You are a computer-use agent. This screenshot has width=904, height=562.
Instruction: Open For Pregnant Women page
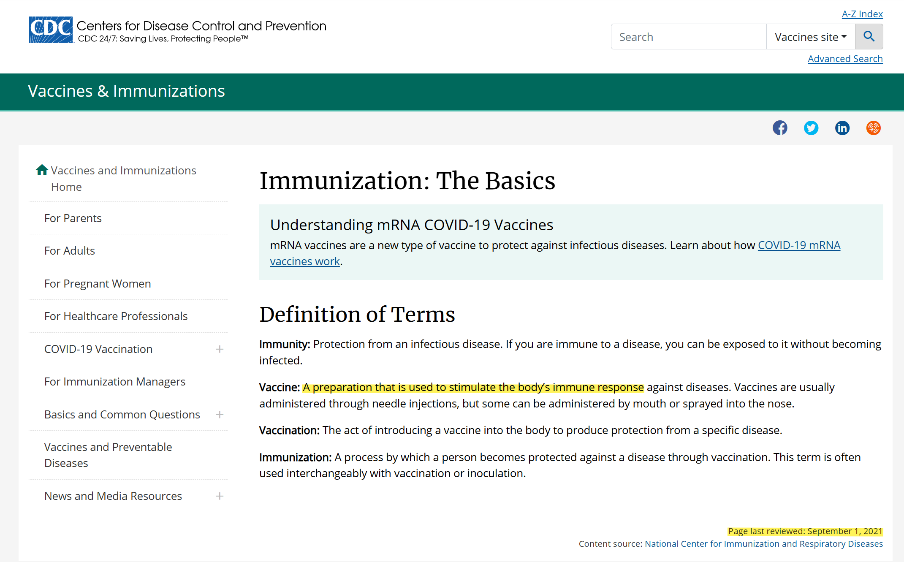[x=98, y=284]
